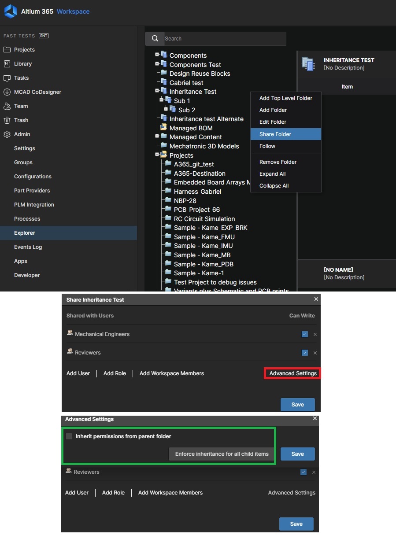The height and width of the screenshot is (535, 396).
Task: Collapse the Inheritance Test tree node
Action: 157,92
